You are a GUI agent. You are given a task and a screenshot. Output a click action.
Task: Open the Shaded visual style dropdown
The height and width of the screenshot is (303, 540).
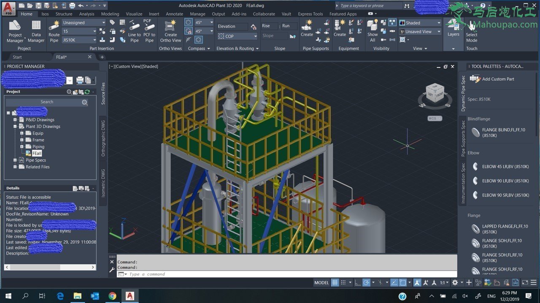420,23
